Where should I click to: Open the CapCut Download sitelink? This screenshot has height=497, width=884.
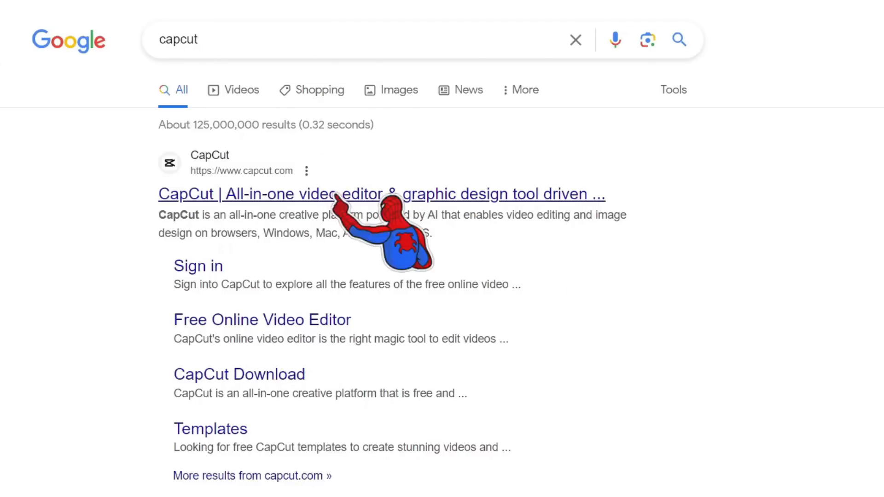239,374
